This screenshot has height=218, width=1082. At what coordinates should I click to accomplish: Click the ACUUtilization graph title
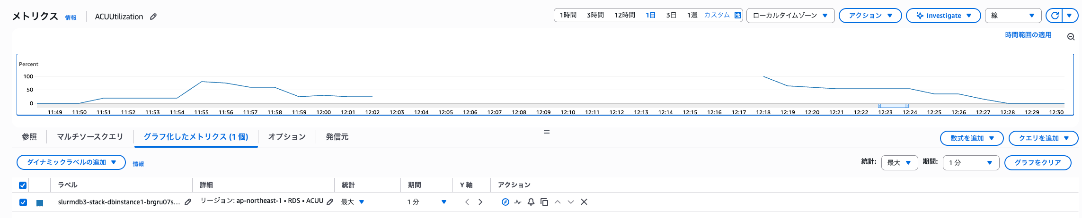coord(119,17)
